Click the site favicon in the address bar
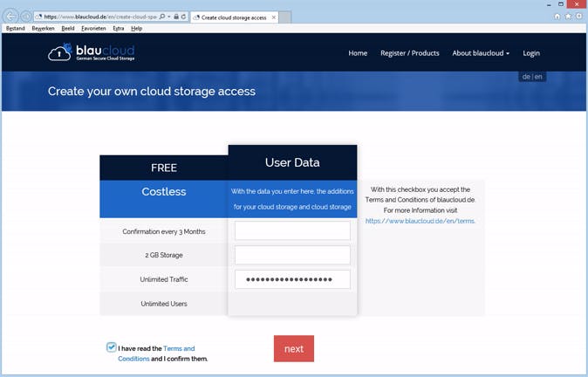The image size is (588, 377). [x=38, y=17]
